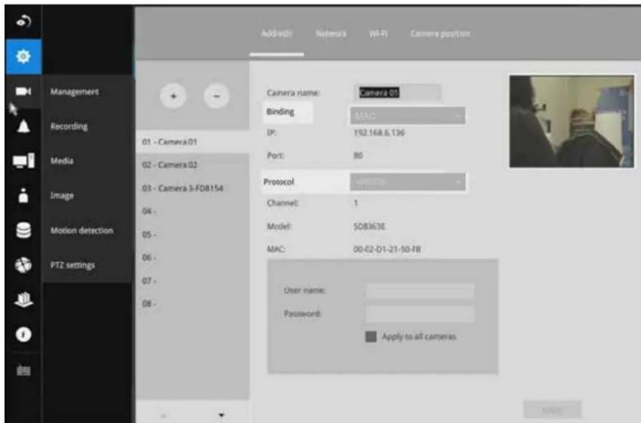Viewport: 641px width, 423px height.
Task: Toggle Apply to all cameras checkbox
Action: coord(371,337)
